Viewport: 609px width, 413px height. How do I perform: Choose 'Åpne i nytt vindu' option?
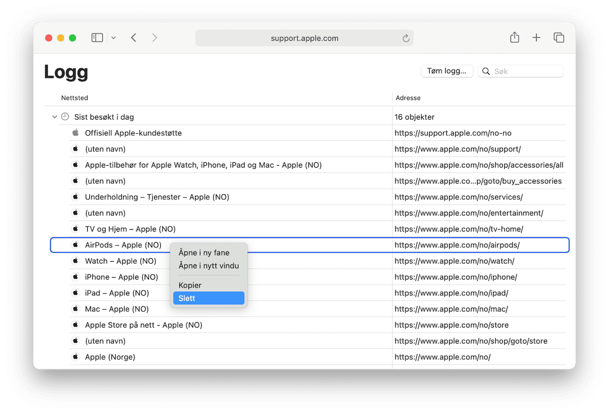tap(208, 266)
